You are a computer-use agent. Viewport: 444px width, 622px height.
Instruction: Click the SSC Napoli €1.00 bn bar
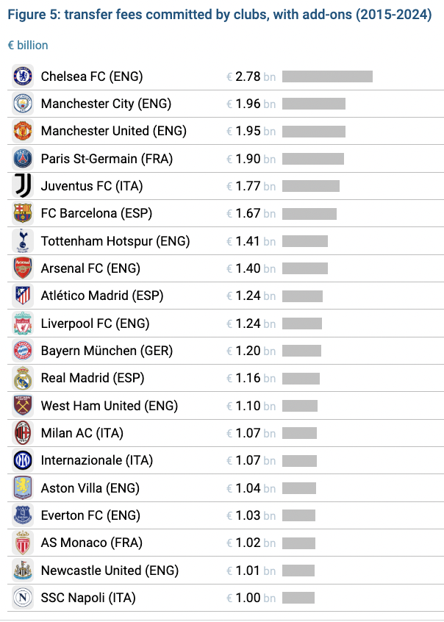coord(298,598)
